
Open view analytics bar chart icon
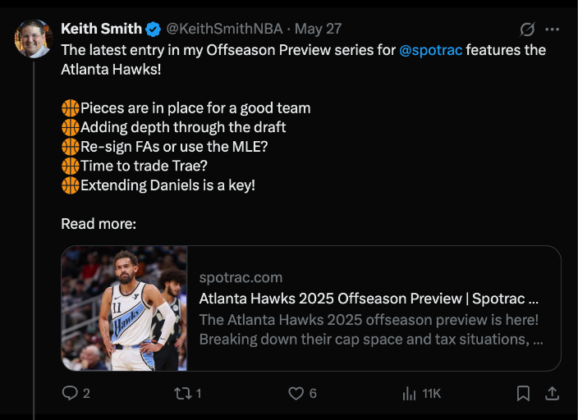coord(409,394)
